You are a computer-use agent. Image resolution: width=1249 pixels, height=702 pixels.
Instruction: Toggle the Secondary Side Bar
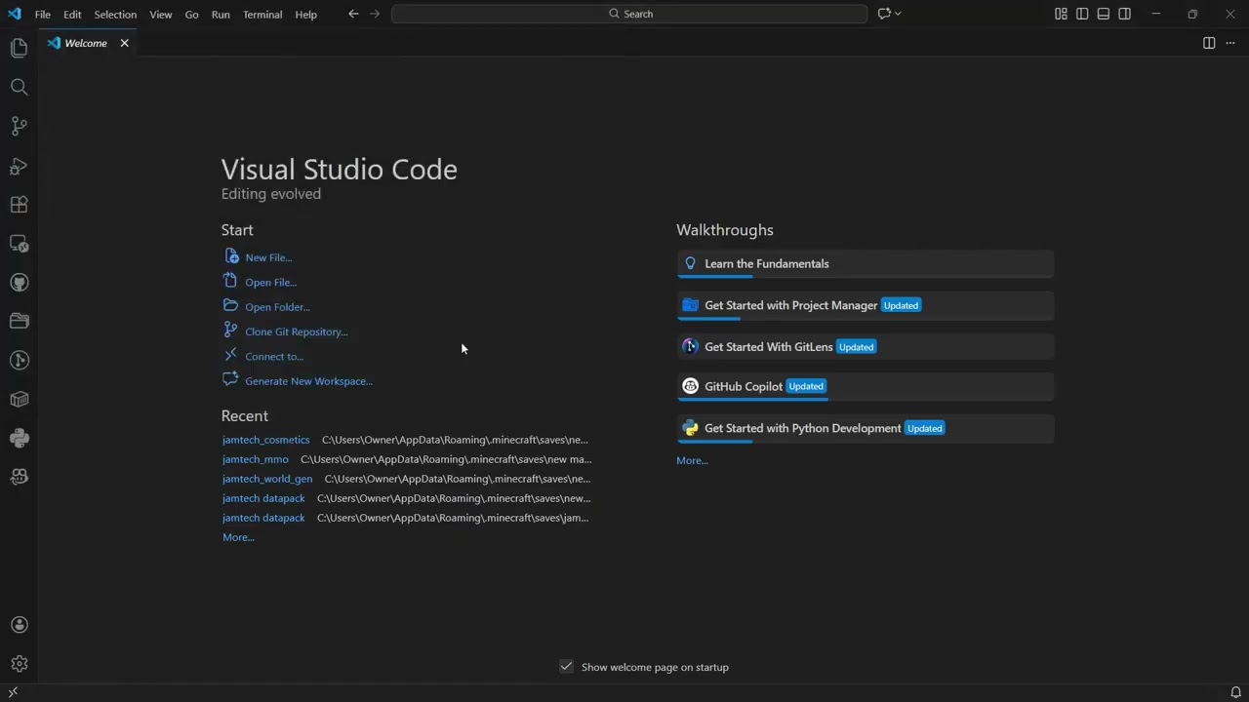click(x=1125, y=14)
